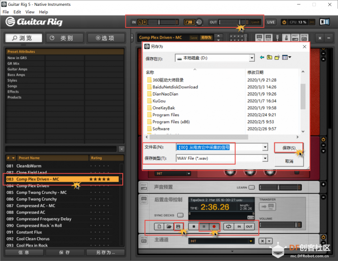Image resolution: width=338 pixels, height=261 pixels.
Task: Click the tape deck save floppy icon
Action: [x=178, y=227]
